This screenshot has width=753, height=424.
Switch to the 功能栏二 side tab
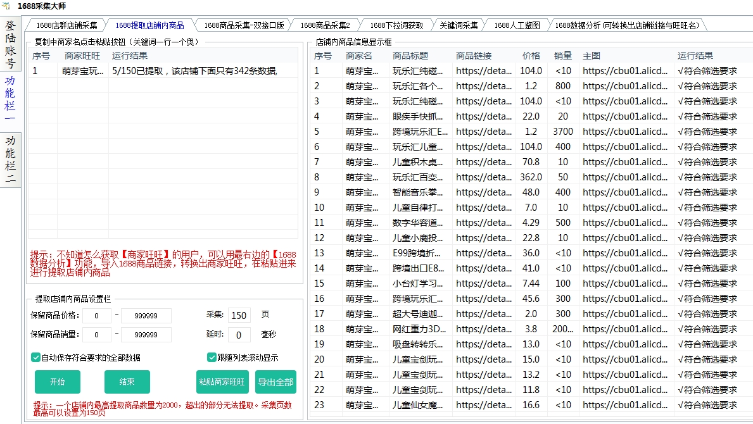[x=10, y=159]
